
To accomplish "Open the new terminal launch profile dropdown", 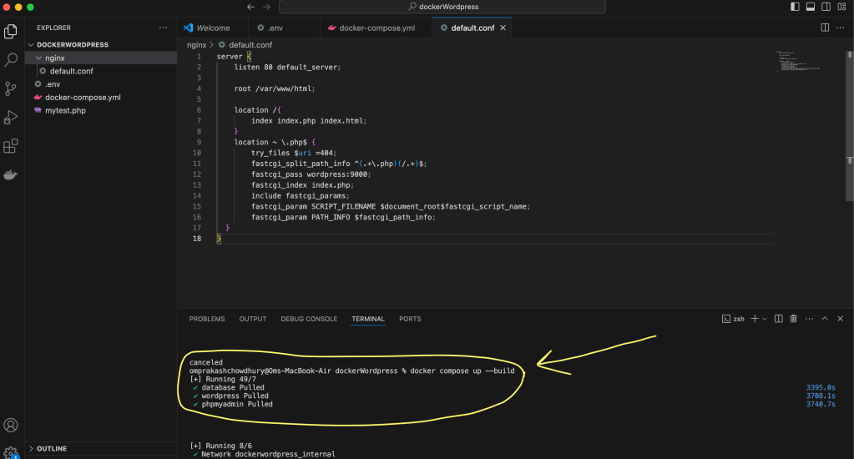I will point(765,319).
